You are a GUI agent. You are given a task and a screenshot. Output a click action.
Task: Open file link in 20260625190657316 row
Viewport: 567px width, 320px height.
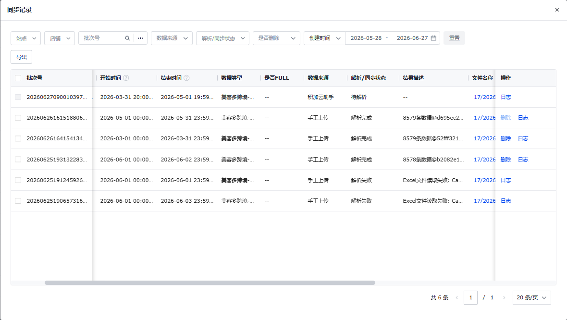click(484, 201)
